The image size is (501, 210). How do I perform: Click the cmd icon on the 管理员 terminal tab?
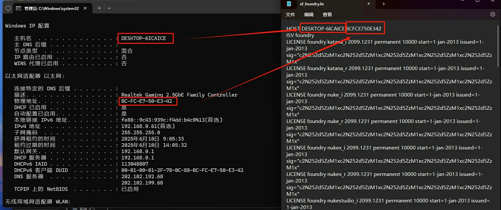click(x=19, y=8)
